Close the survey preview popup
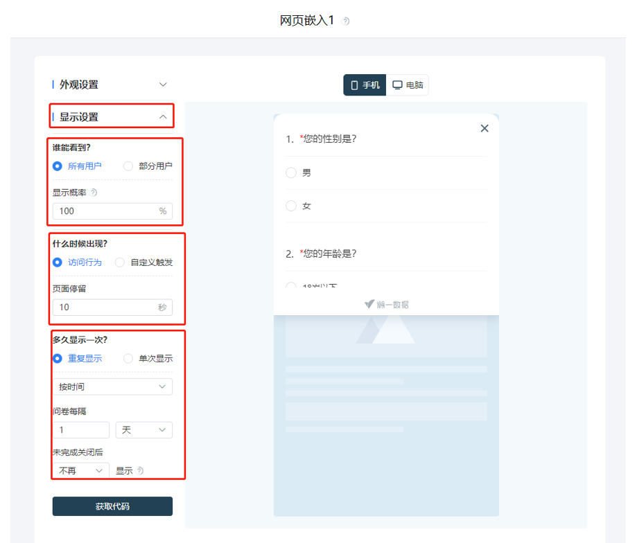637x552 pixels. pyautogui.click(x=485, y=128)
